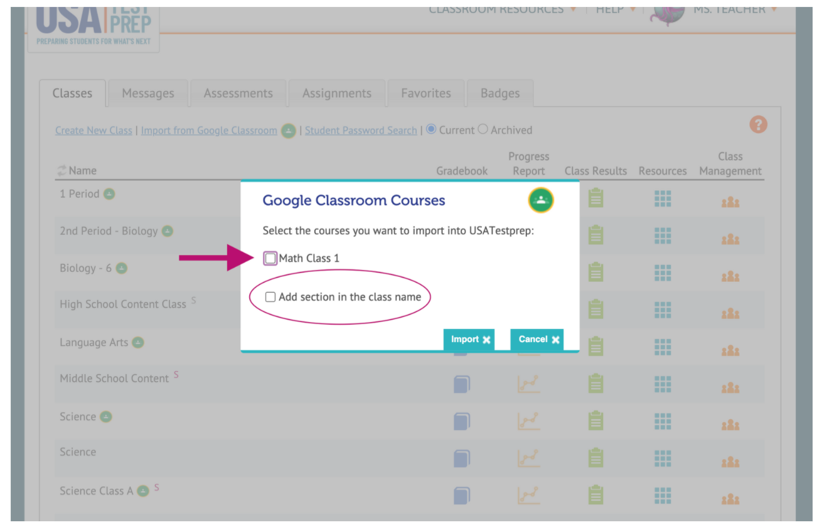Open Class Results for 1 Period
This screenshot has width=827, height=530.
(595, 198)
